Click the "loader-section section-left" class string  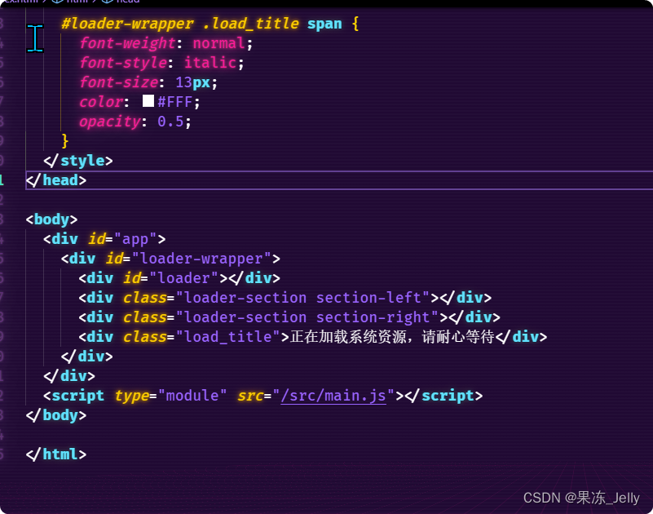(303, 298)
